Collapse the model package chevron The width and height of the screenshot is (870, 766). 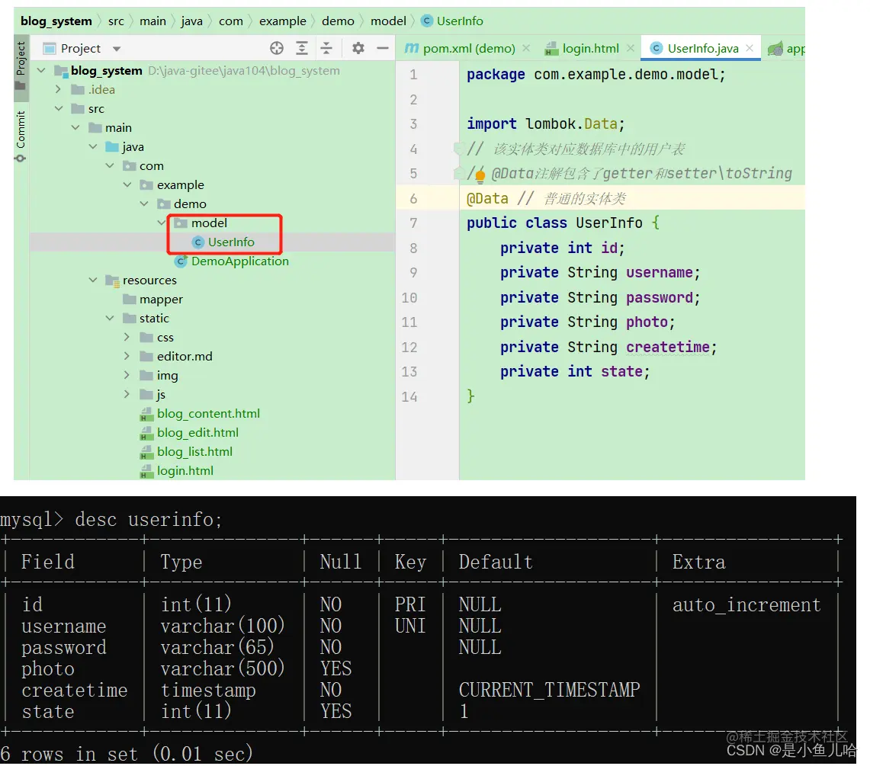coord(162,223)
